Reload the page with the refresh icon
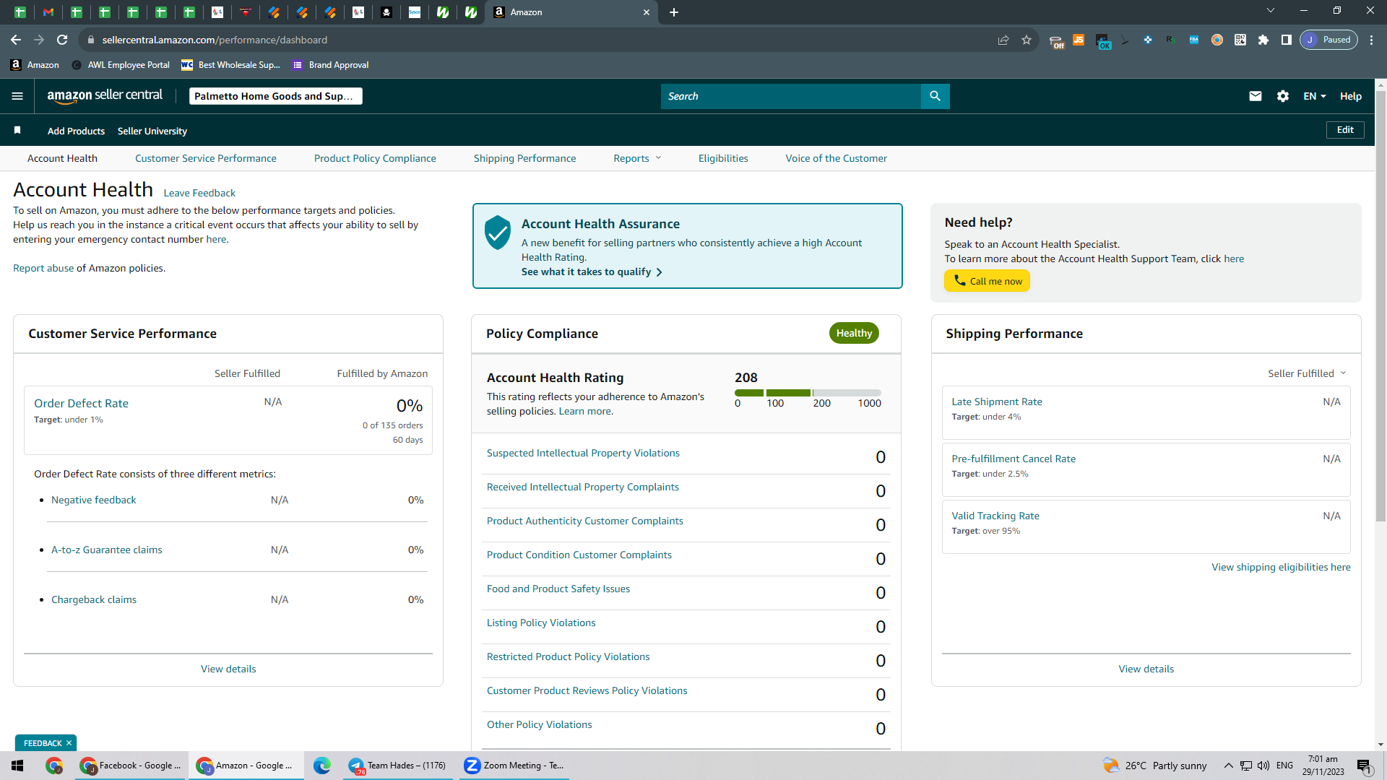 [x=62, y=40]
